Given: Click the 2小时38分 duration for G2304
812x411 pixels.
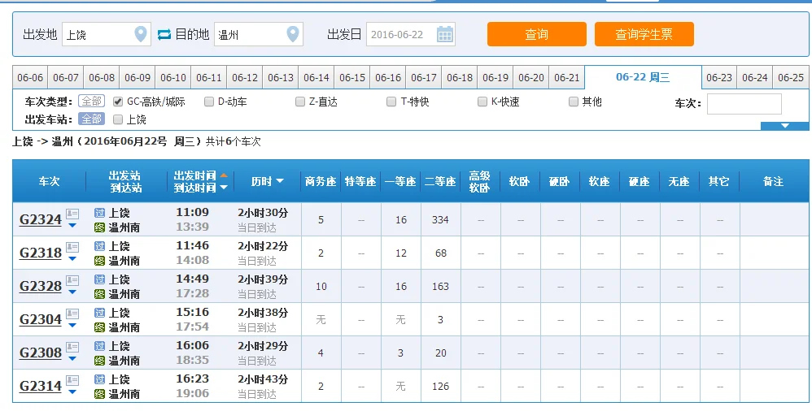Looking at the screenshot, I should pyautogui.click(x=263, y=313).
